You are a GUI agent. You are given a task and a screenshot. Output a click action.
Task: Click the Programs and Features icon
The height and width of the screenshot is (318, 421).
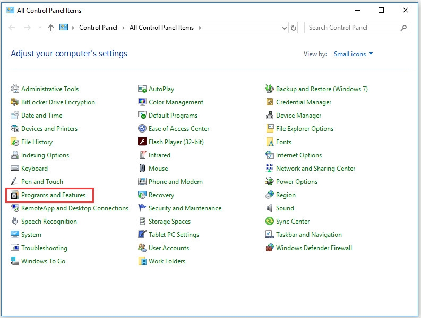pos(15,195)
